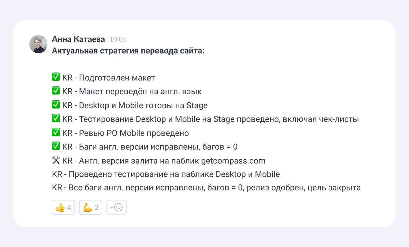Click the thumbs-up emoji inside the reaction chip
The height and width of the screenshot is (247, 409).
(60, 207)
